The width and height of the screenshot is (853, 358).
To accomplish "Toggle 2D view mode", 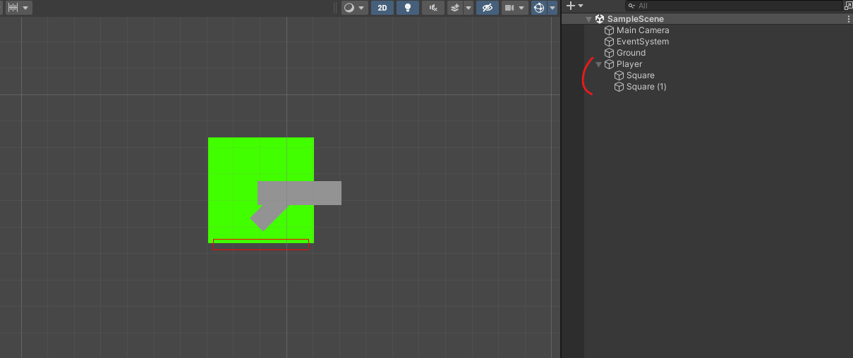I will pyautogui.click(x=382, y=8).
